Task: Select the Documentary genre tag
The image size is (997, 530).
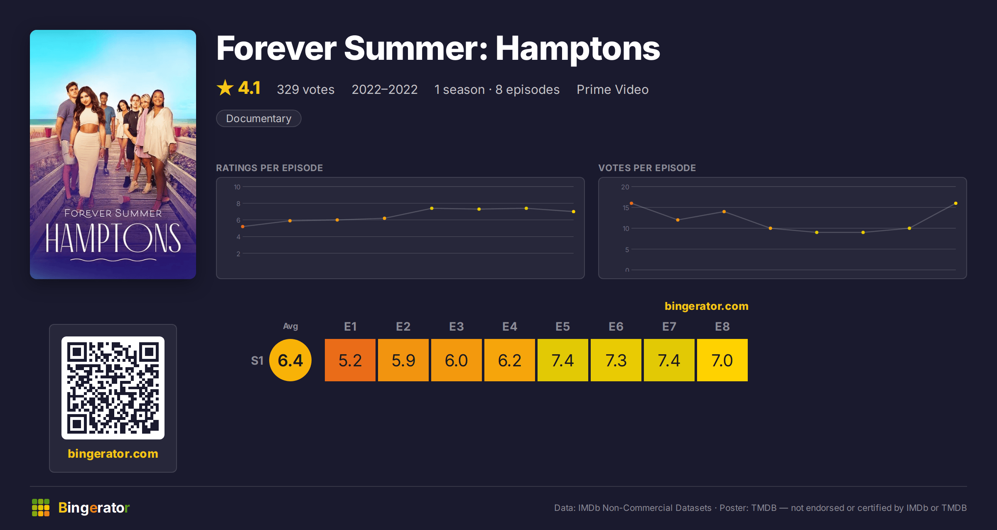Action: 258,118
